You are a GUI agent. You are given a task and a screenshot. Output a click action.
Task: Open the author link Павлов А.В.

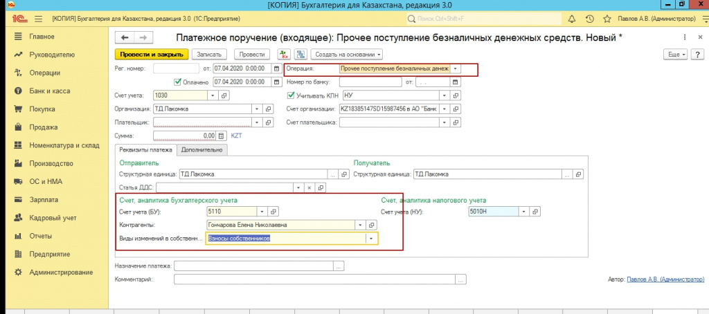[664, 279]
